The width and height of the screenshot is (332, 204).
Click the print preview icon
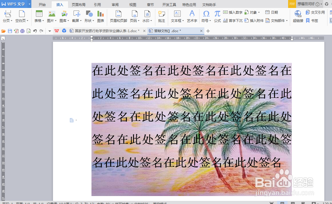tap(28, 31)
